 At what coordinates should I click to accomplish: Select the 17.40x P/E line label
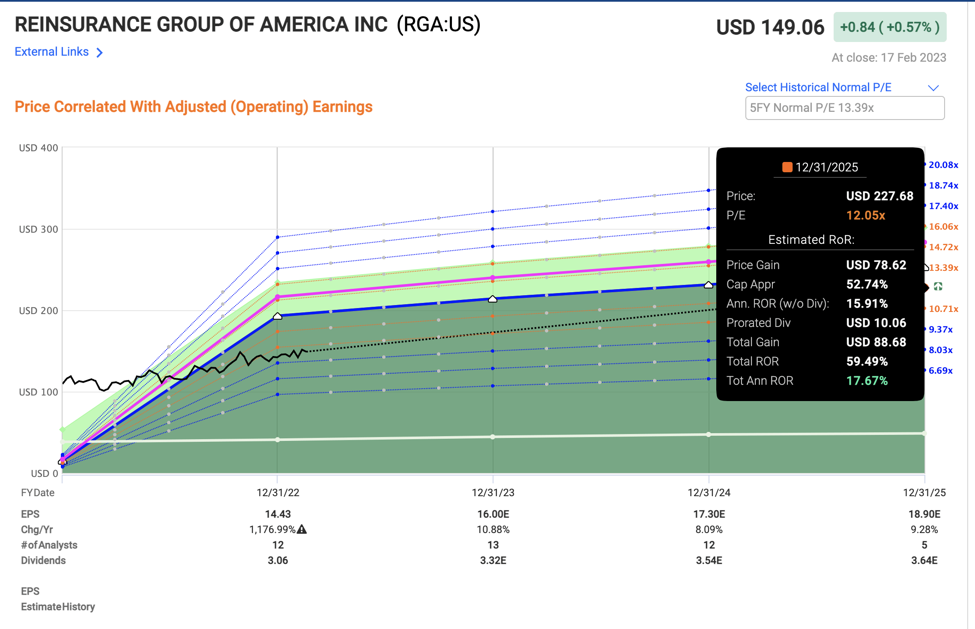point(943,206)
